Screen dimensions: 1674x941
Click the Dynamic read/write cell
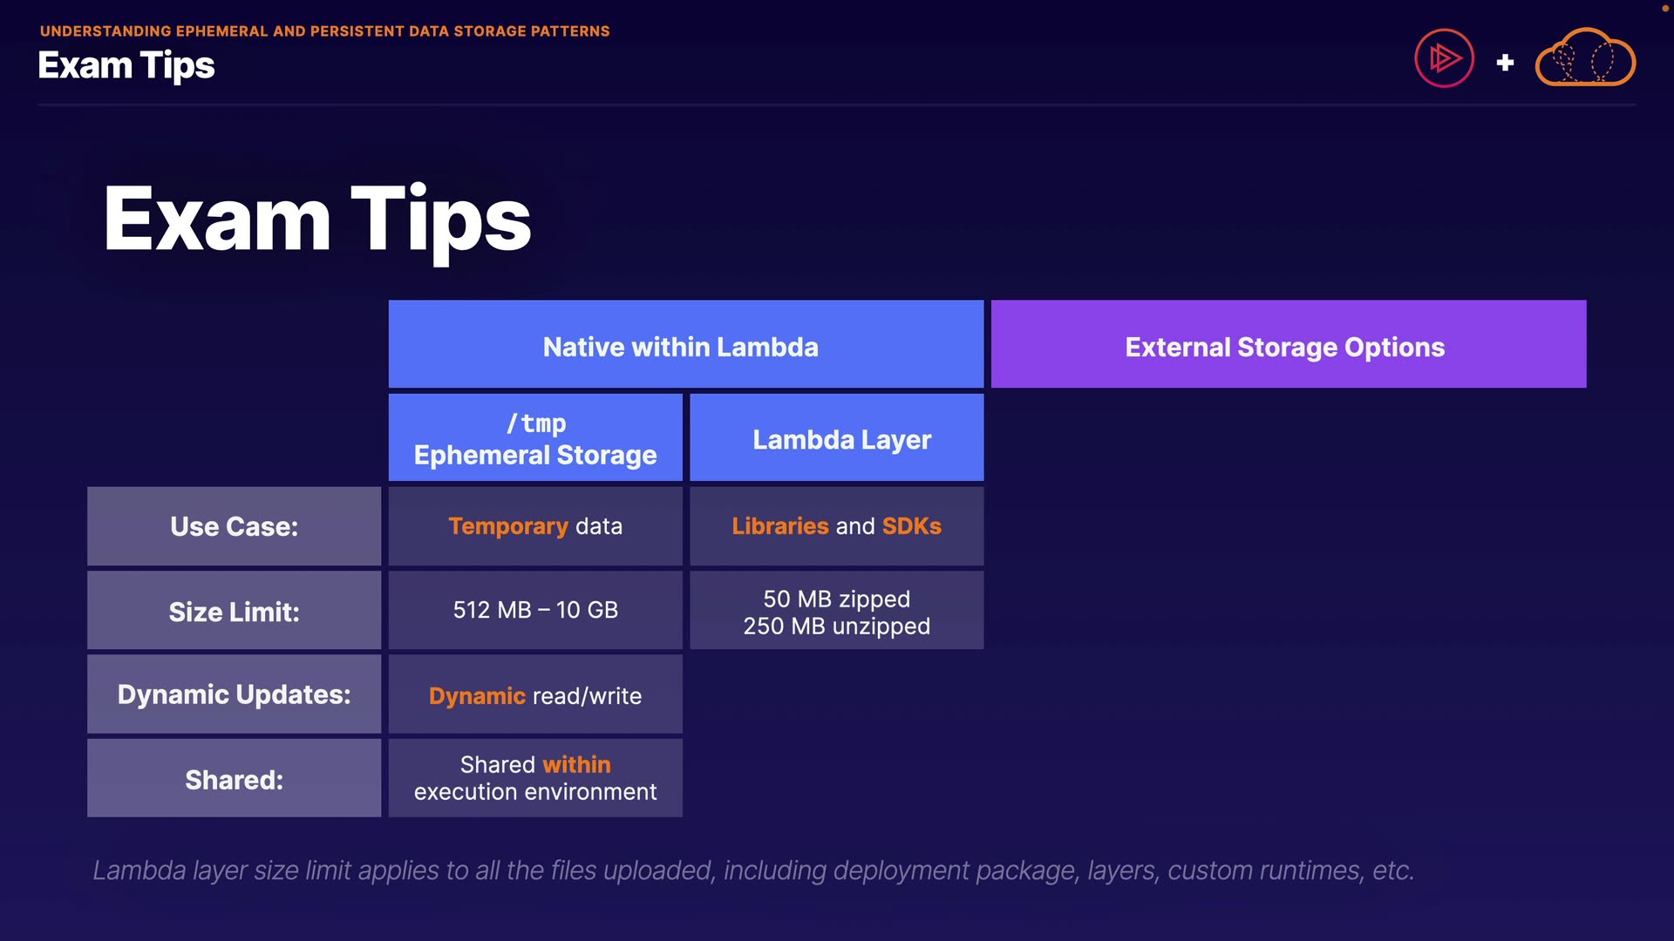click(x=535, y=695)
